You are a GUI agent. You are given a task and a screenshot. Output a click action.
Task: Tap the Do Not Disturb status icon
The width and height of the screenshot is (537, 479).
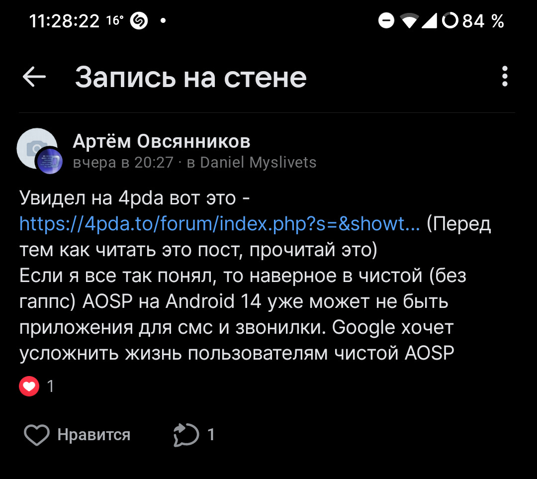coord(386,21)
